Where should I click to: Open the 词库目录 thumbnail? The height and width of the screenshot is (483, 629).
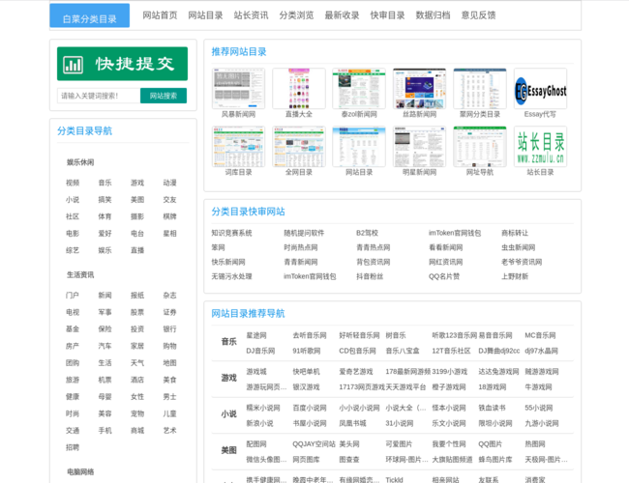click(x=238, y=147)
